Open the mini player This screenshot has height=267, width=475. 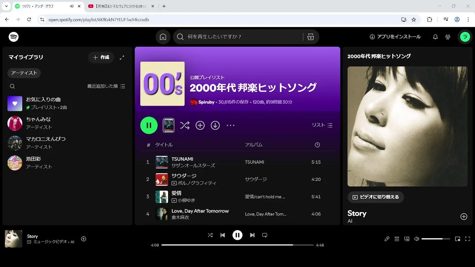tap(458, 239)
